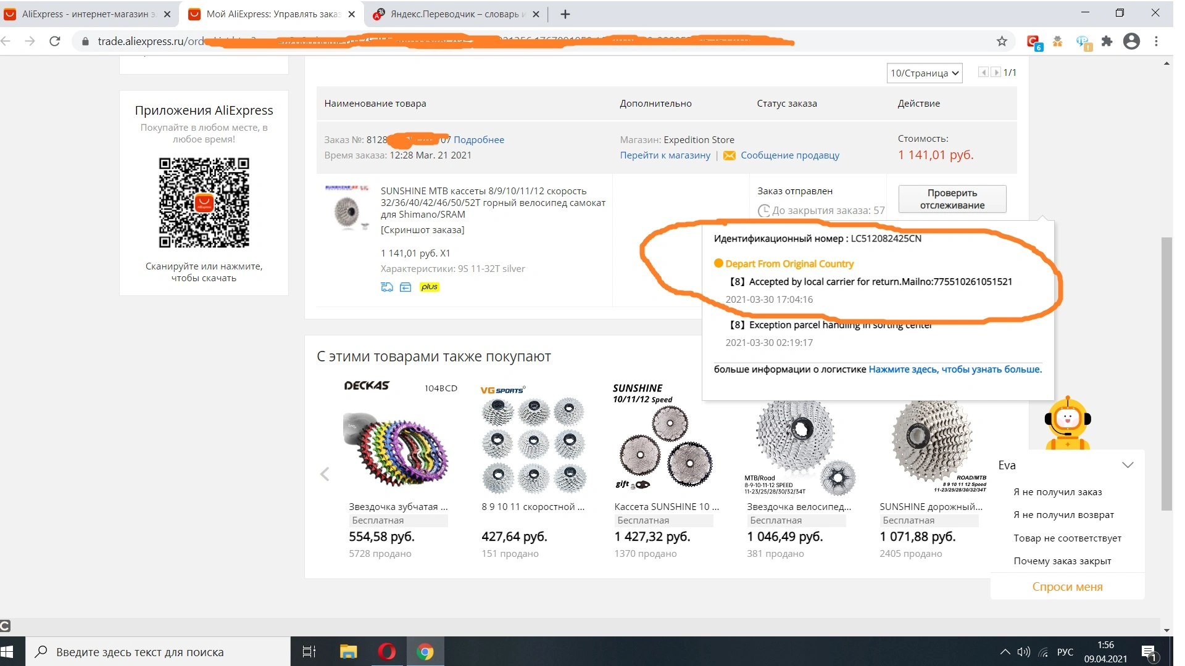This screenshot has height=666, width=1185.
Task: Open VG Sports cassette product image
Action: 533,439
